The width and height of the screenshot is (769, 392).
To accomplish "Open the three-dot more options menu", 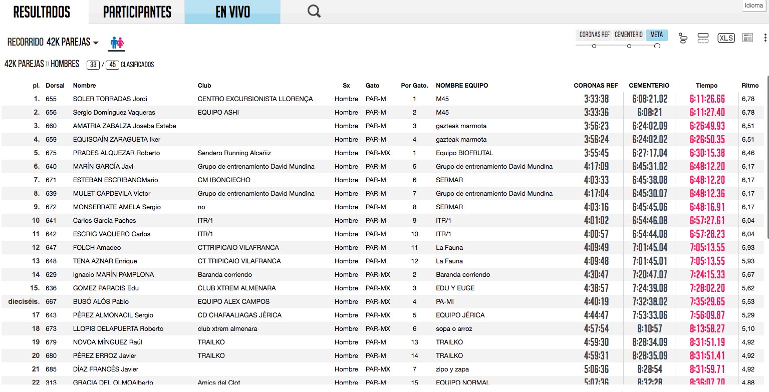I will [x=765, y=38].
